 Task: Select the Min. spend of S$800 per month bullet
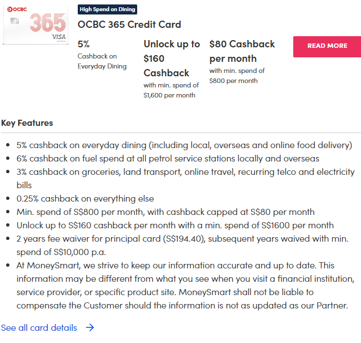[x=166, y=212]
